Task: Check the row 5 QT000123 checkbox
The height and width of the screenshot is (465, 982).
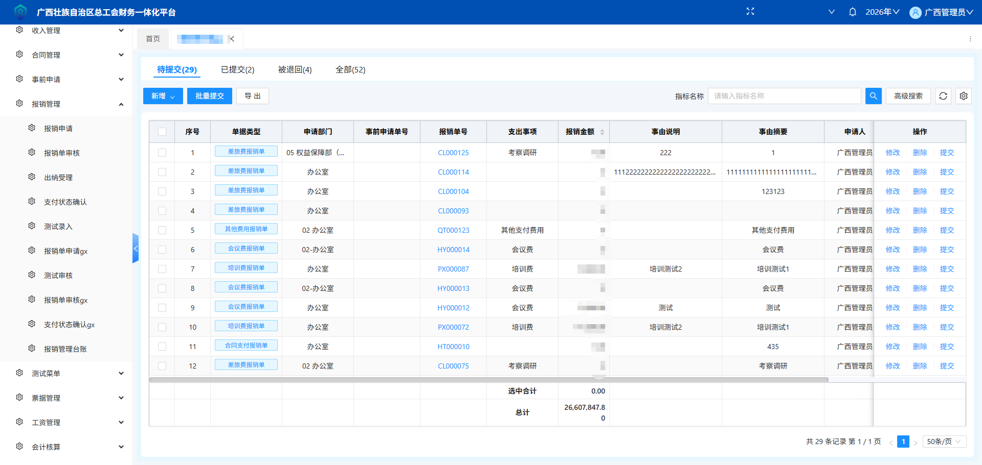Action: [x=162, y=230]
